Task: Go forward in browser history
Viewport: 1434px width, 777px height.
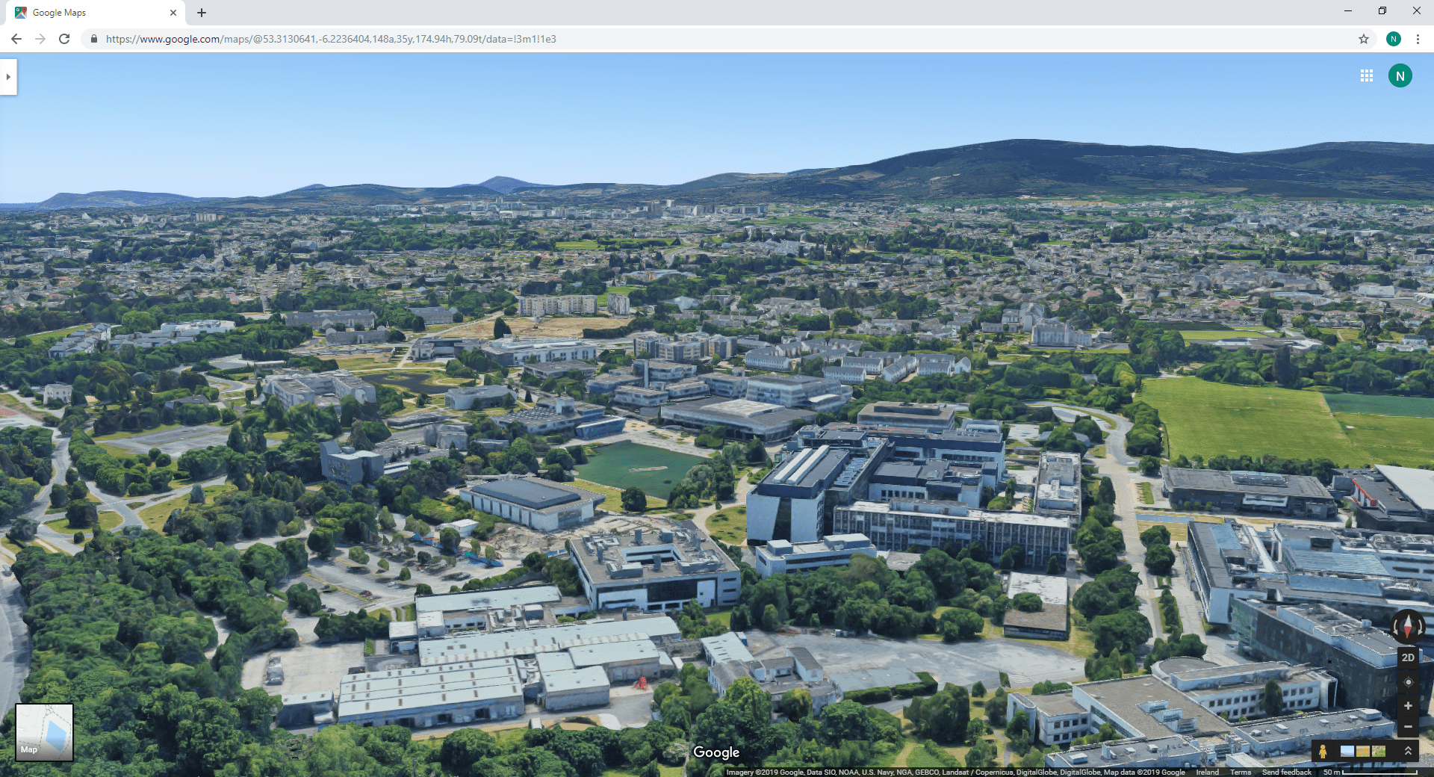Action: [40, 39]
